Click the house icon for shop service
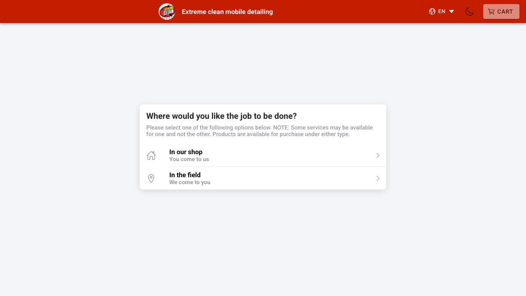Screen dimensions: 526x296 tap(151, 155)
